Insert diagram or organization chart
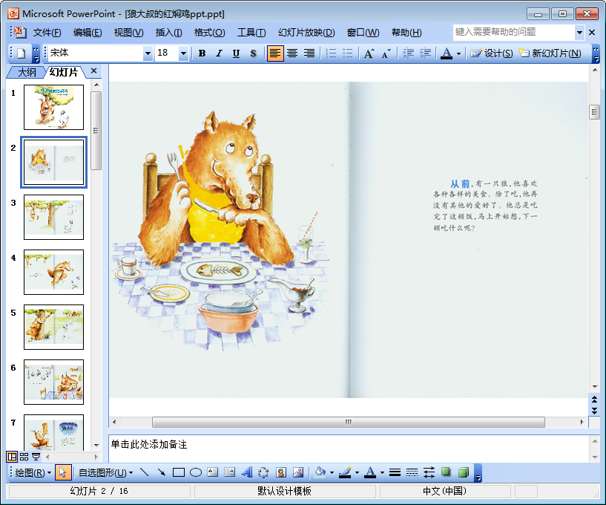This screenshot has height=505, width=606. (x=263, y=472)
